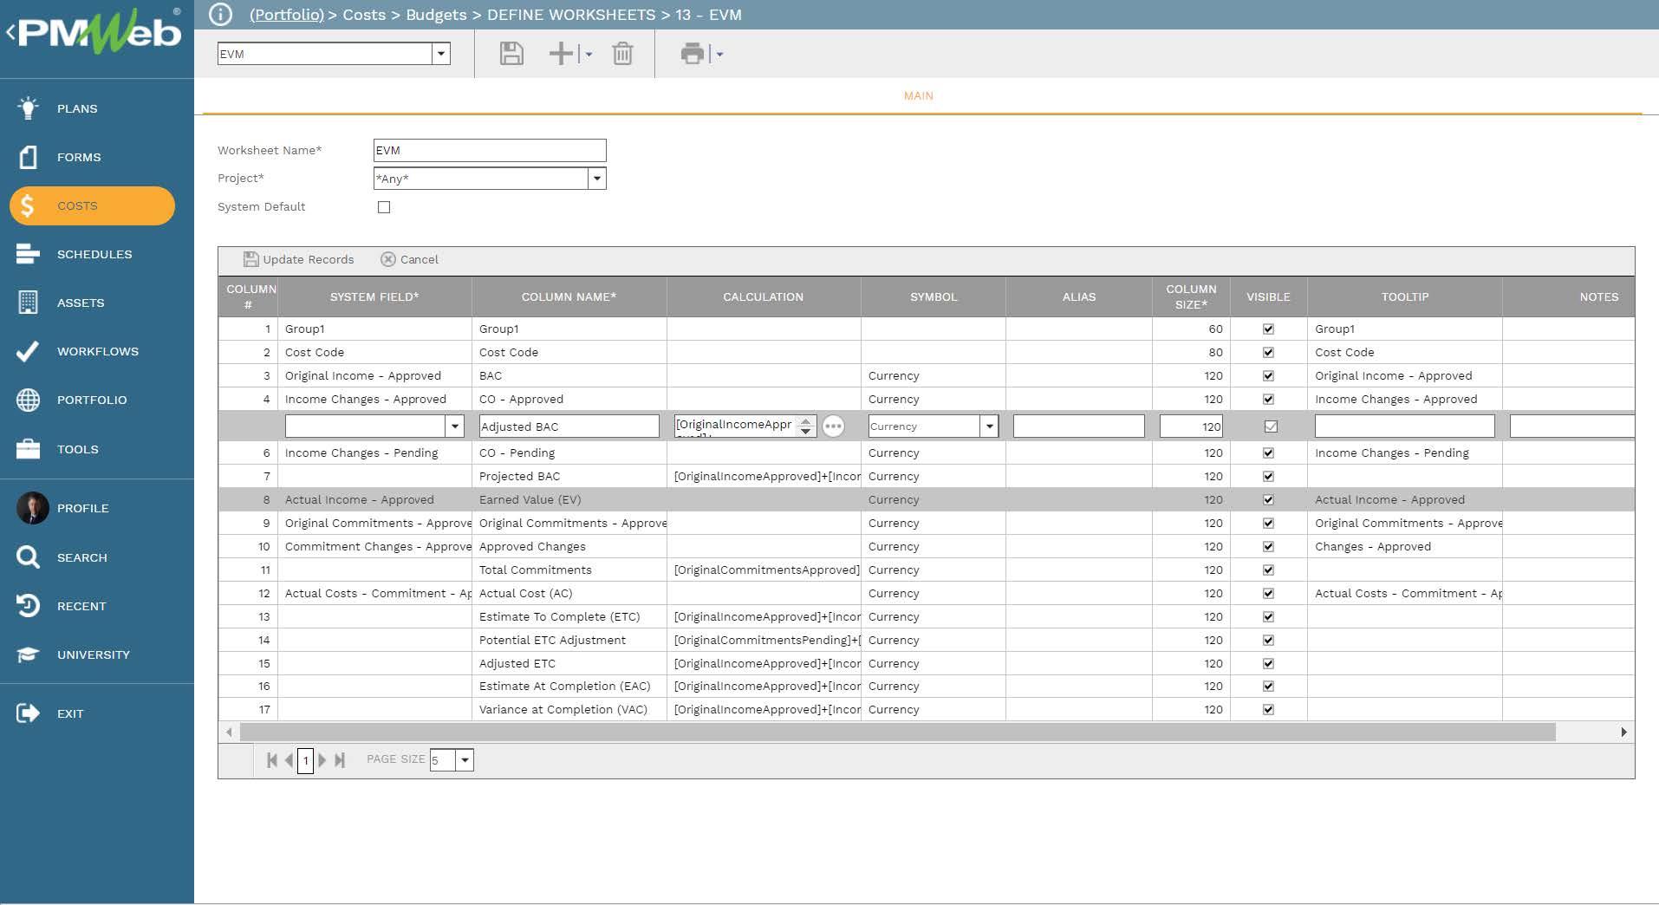Screen dimensions: 1659x905
Task: Go to previous page of grid
Action: [x=289, y=760]
